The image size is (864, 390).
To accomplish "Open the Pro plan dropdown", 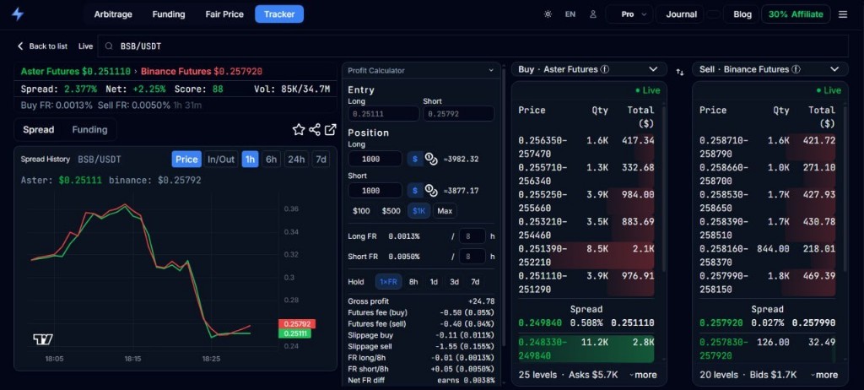I will point(629,14).
